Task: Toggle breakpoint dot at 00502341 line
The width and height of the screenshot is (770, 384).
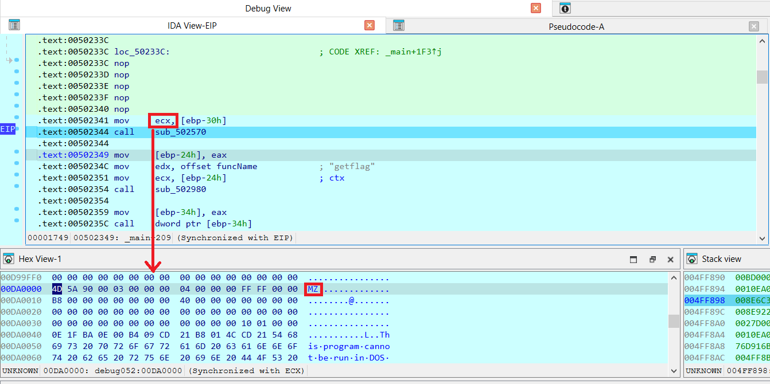Action: point(17,117)
